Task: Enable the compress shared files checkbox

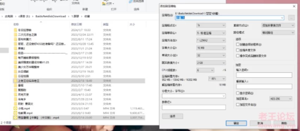Action: click(238, 50)
